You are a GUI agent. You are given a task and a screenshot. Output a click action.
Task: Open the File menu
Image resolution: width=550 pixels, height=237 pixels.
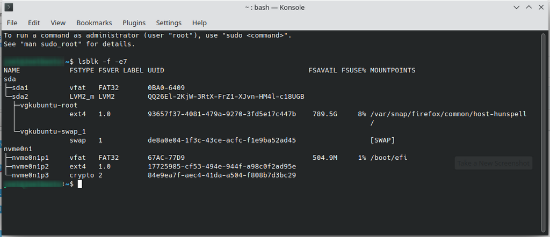click(12, 23)
